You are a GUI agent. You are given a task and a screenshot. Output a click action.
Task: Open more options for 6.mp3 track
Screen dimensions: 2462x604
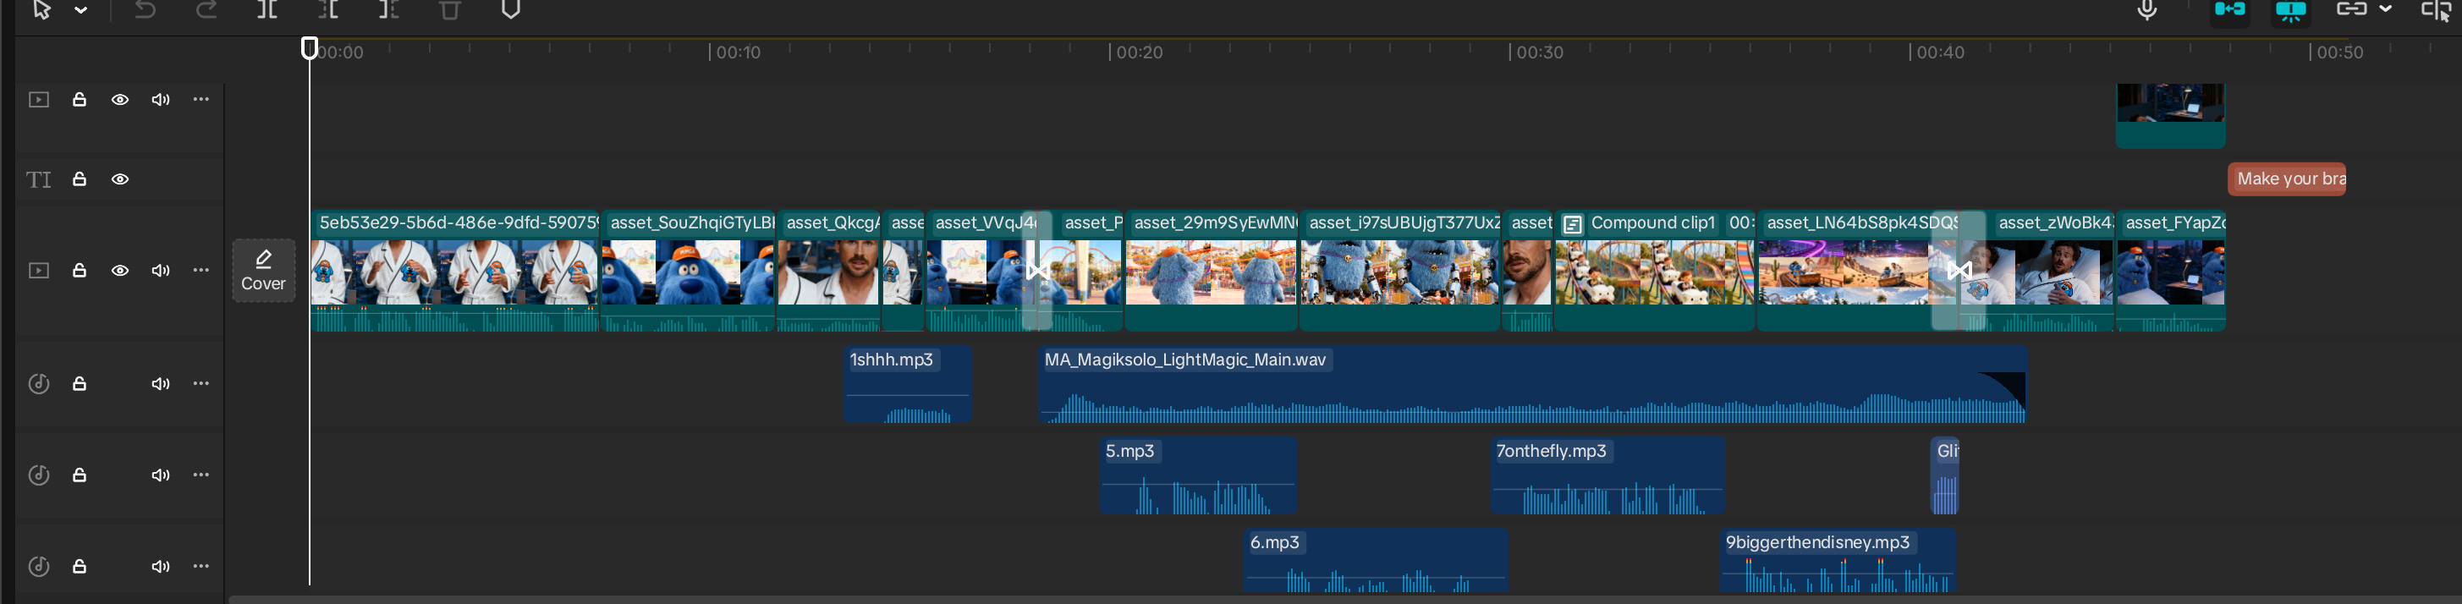(x=201, y=567)
